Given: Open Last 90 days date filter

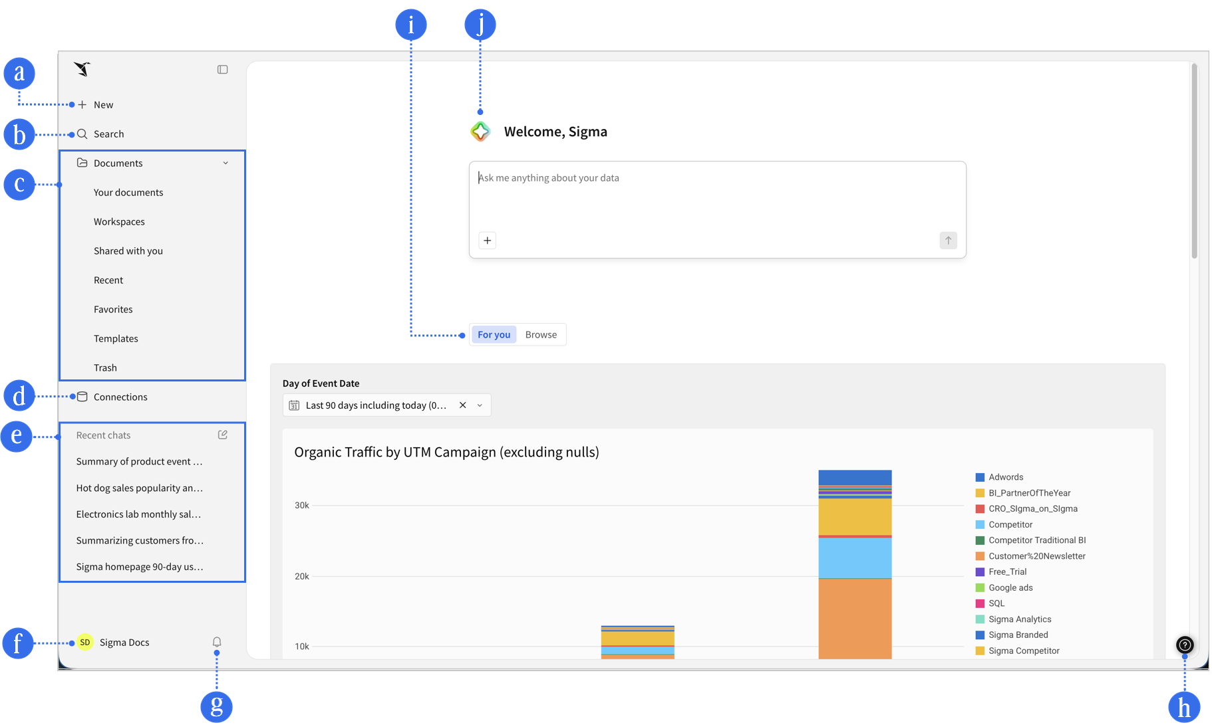Looking at the screenshot, I should pyautogui.click(x=387, y=405).
